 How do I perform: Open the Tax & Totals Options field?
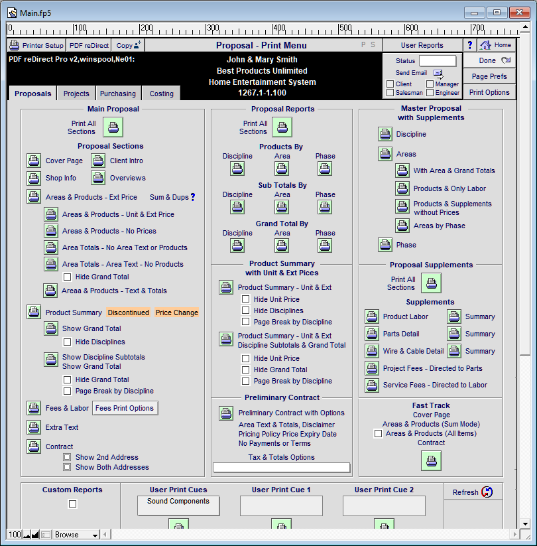[282, 467]
